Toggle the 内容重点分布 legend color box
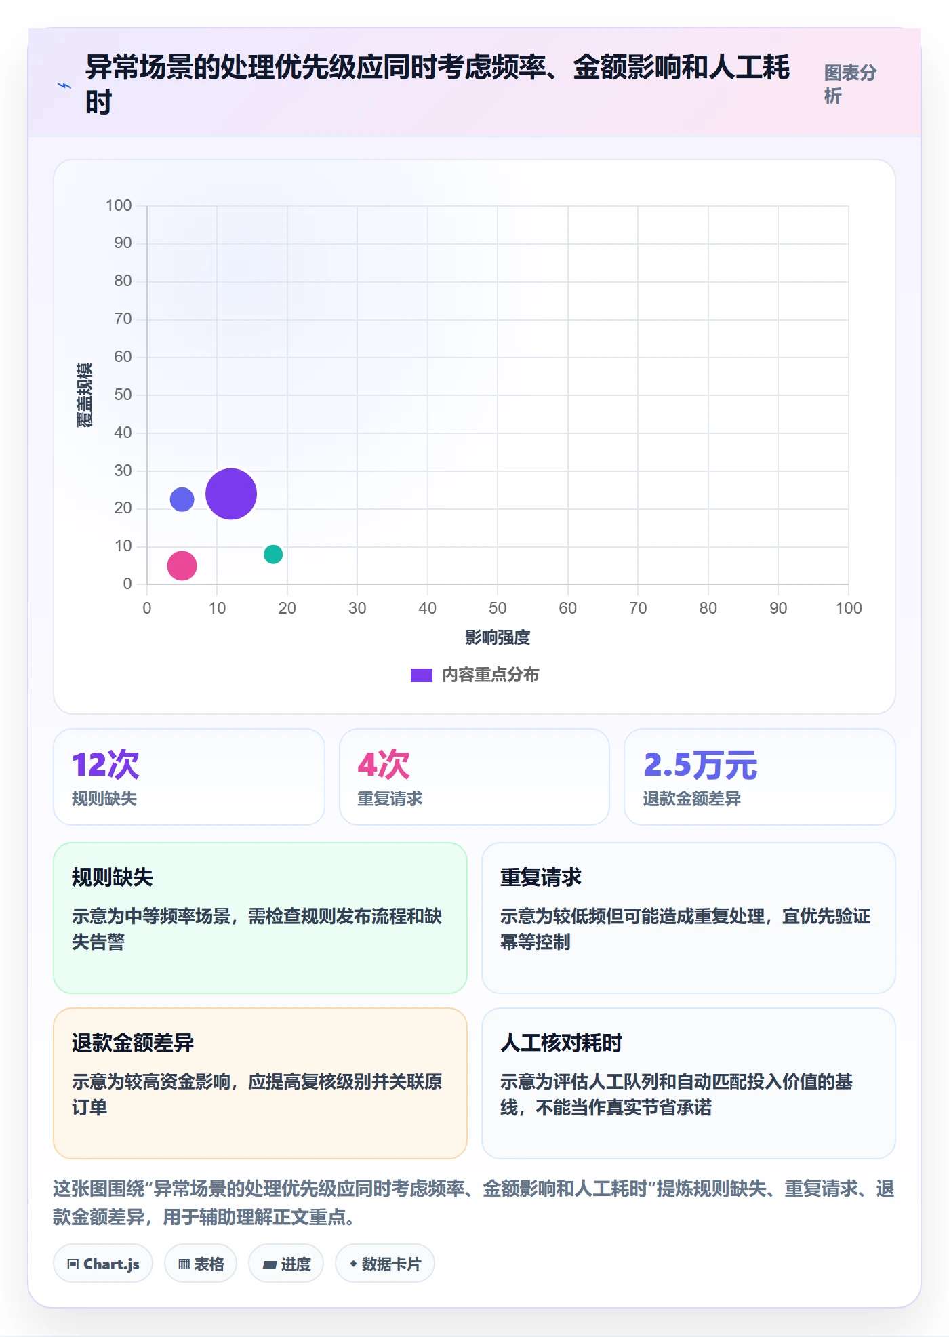The image size is (949, 1337). point(422,675)
